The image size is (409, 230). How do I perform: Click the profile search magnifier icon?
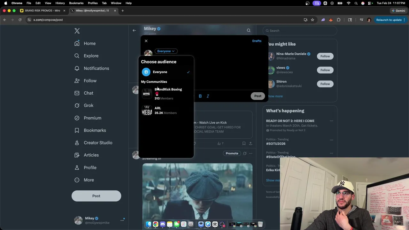(249, 31)
